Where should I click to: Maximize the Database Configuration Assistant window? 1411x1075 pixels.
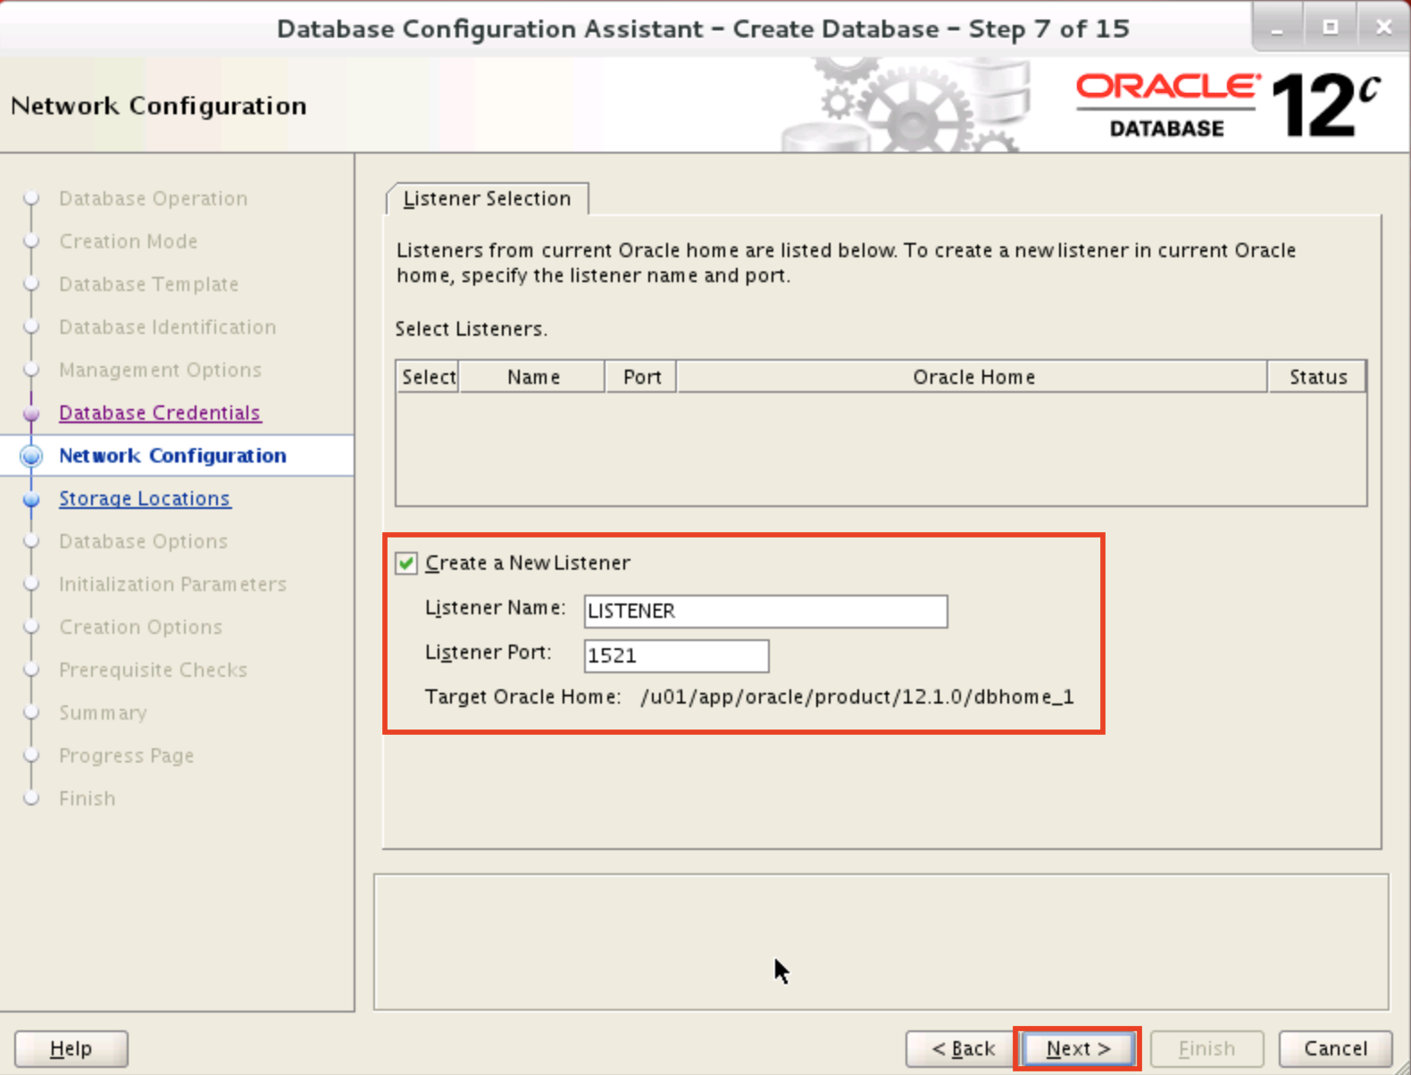(1330, 28)
